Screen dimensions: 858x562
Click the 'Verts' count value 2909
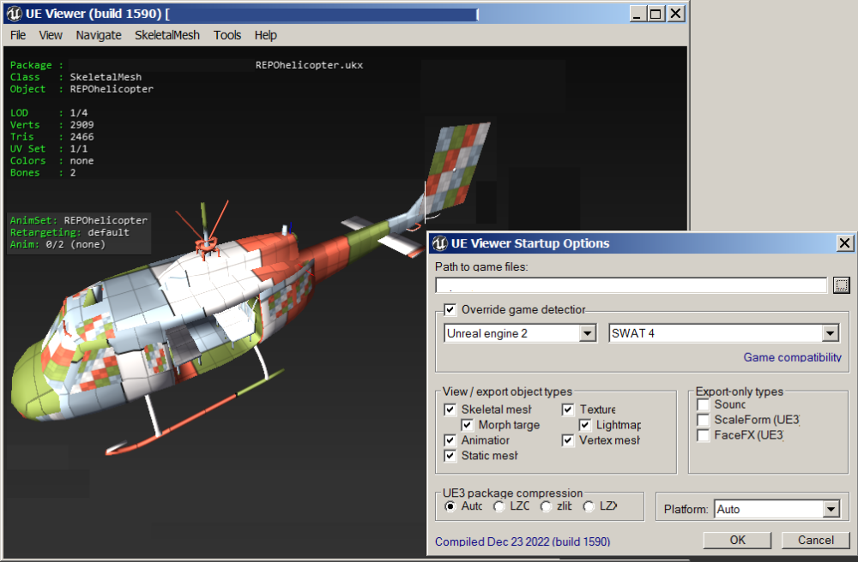click(82, 124)
